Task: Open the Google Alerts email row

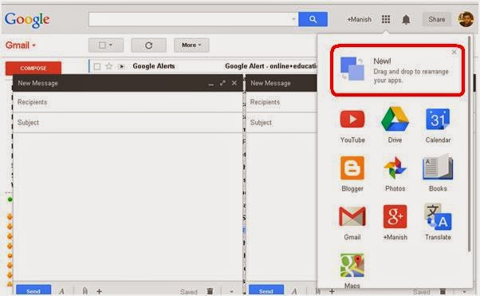Action: coord(203,66)
